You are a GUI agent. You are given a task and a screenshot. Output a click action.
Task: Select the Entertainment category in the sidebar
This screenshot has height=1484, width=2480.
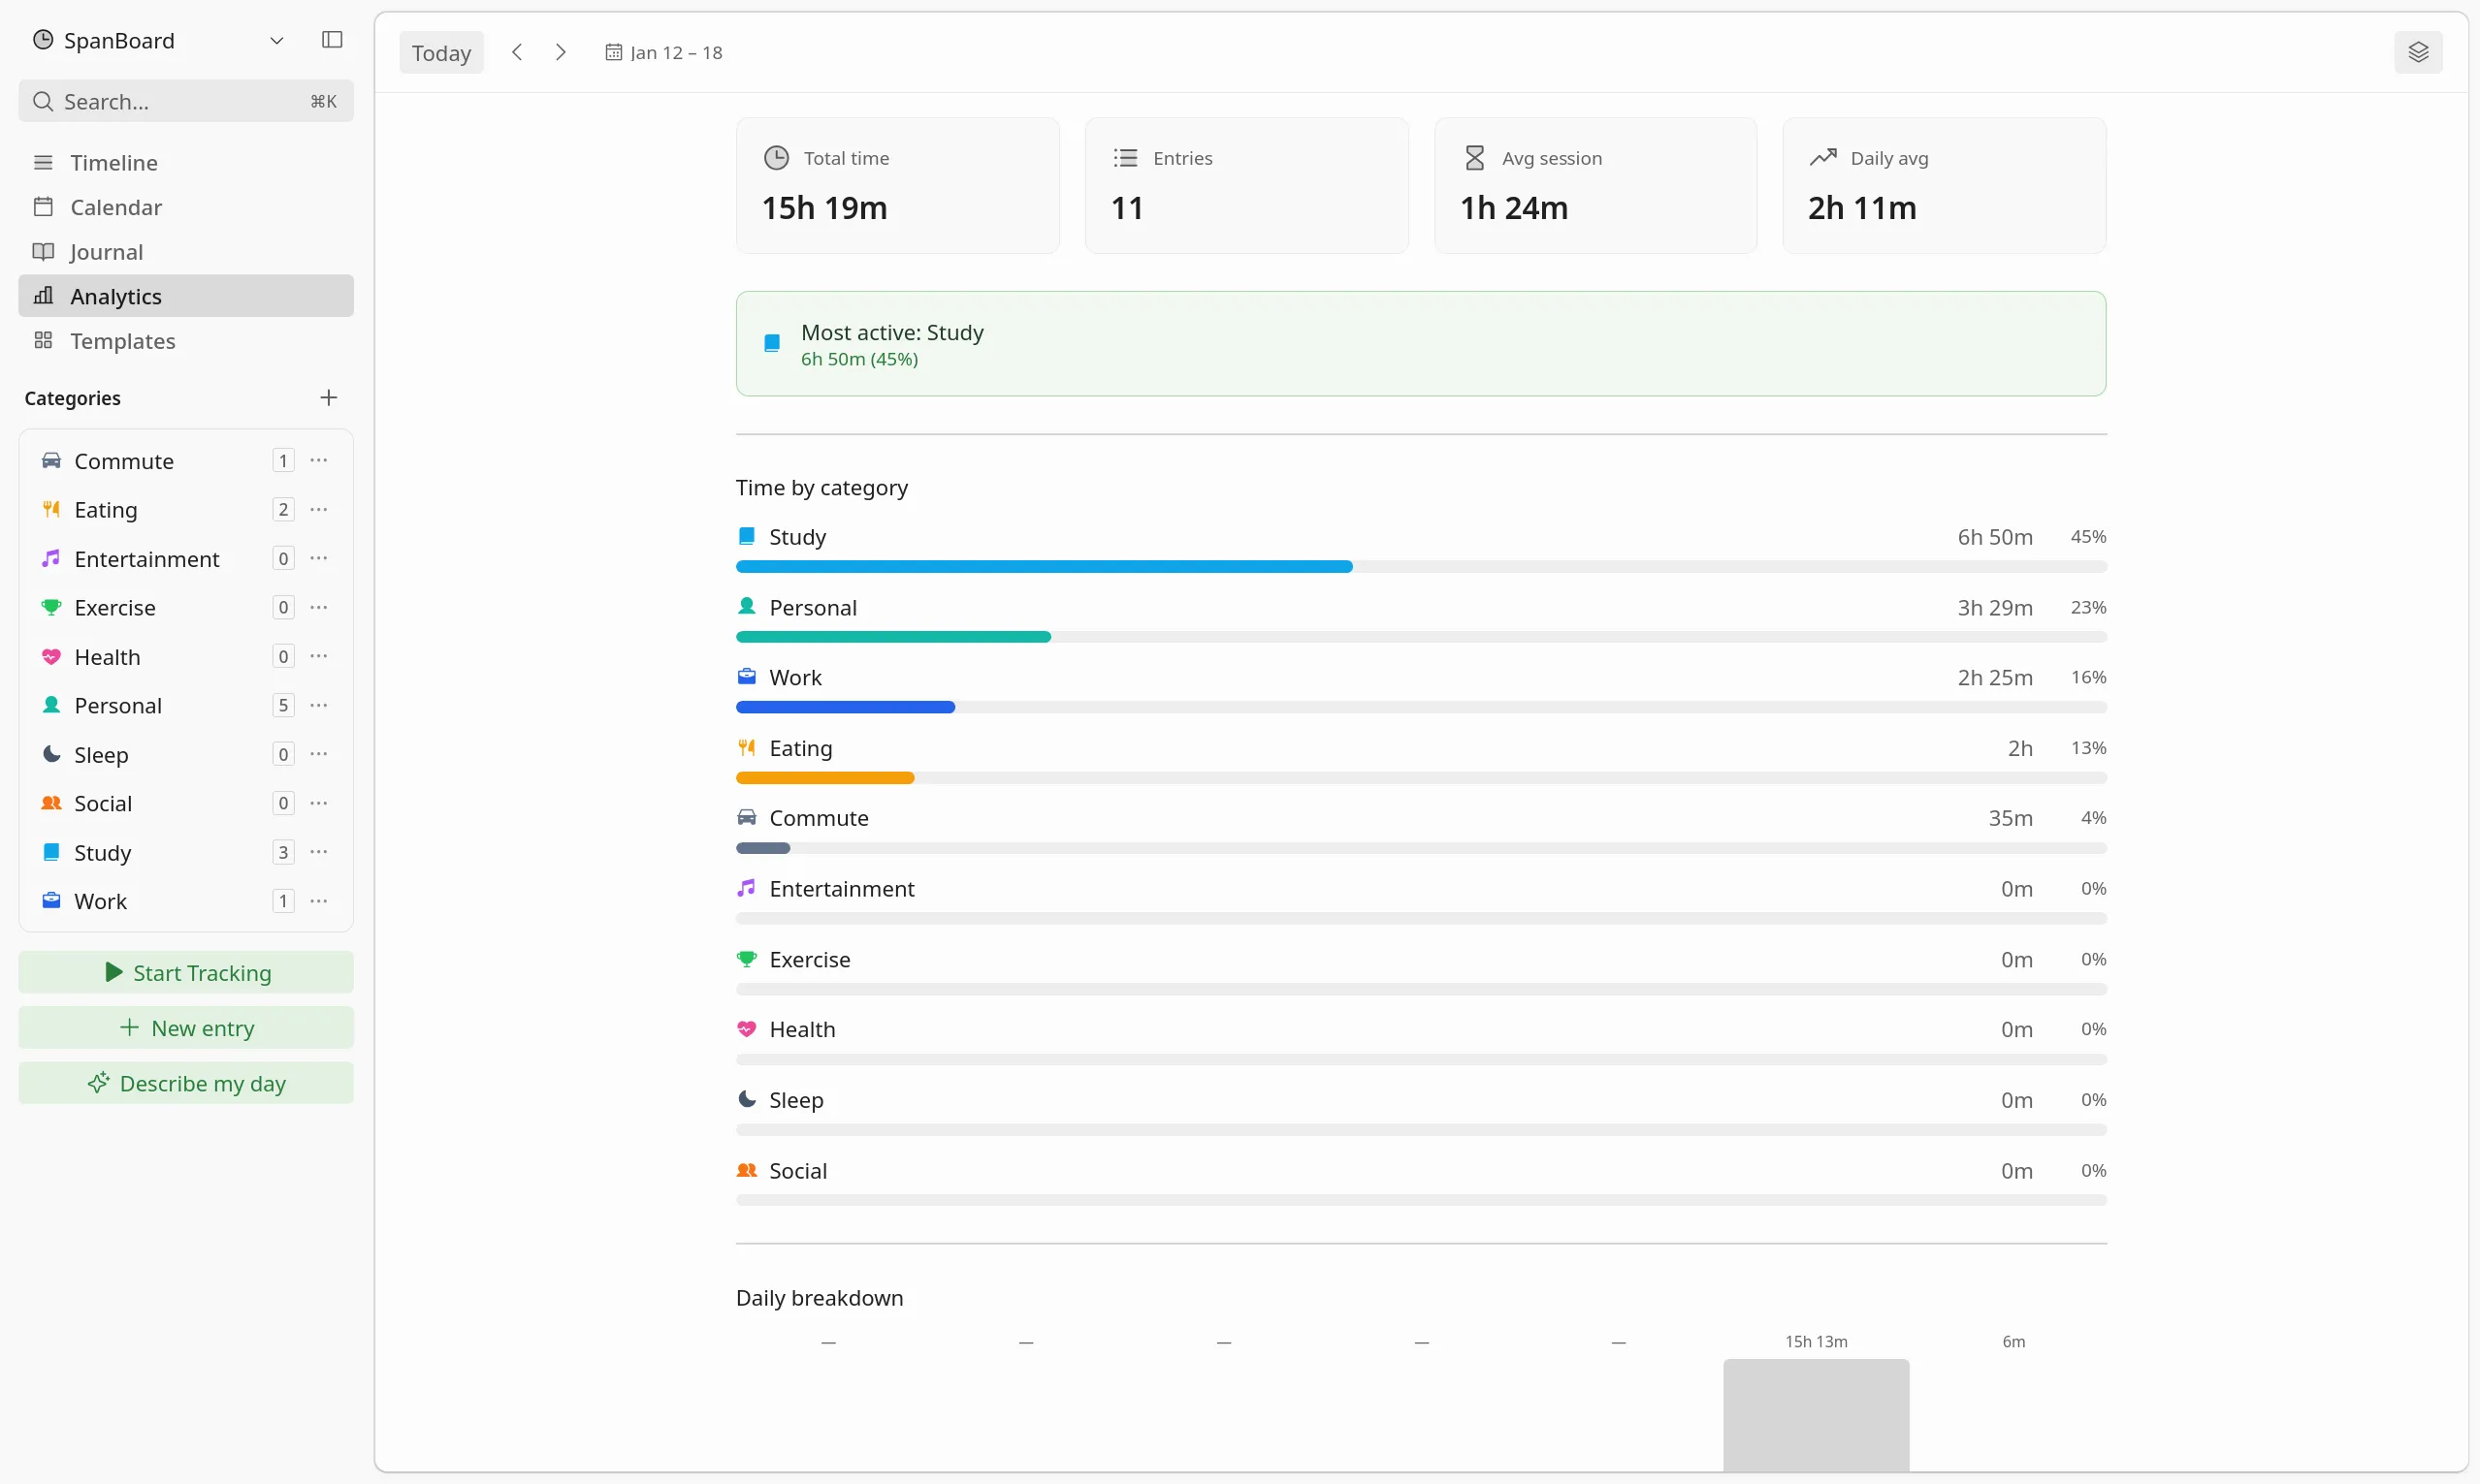[148, 558]
